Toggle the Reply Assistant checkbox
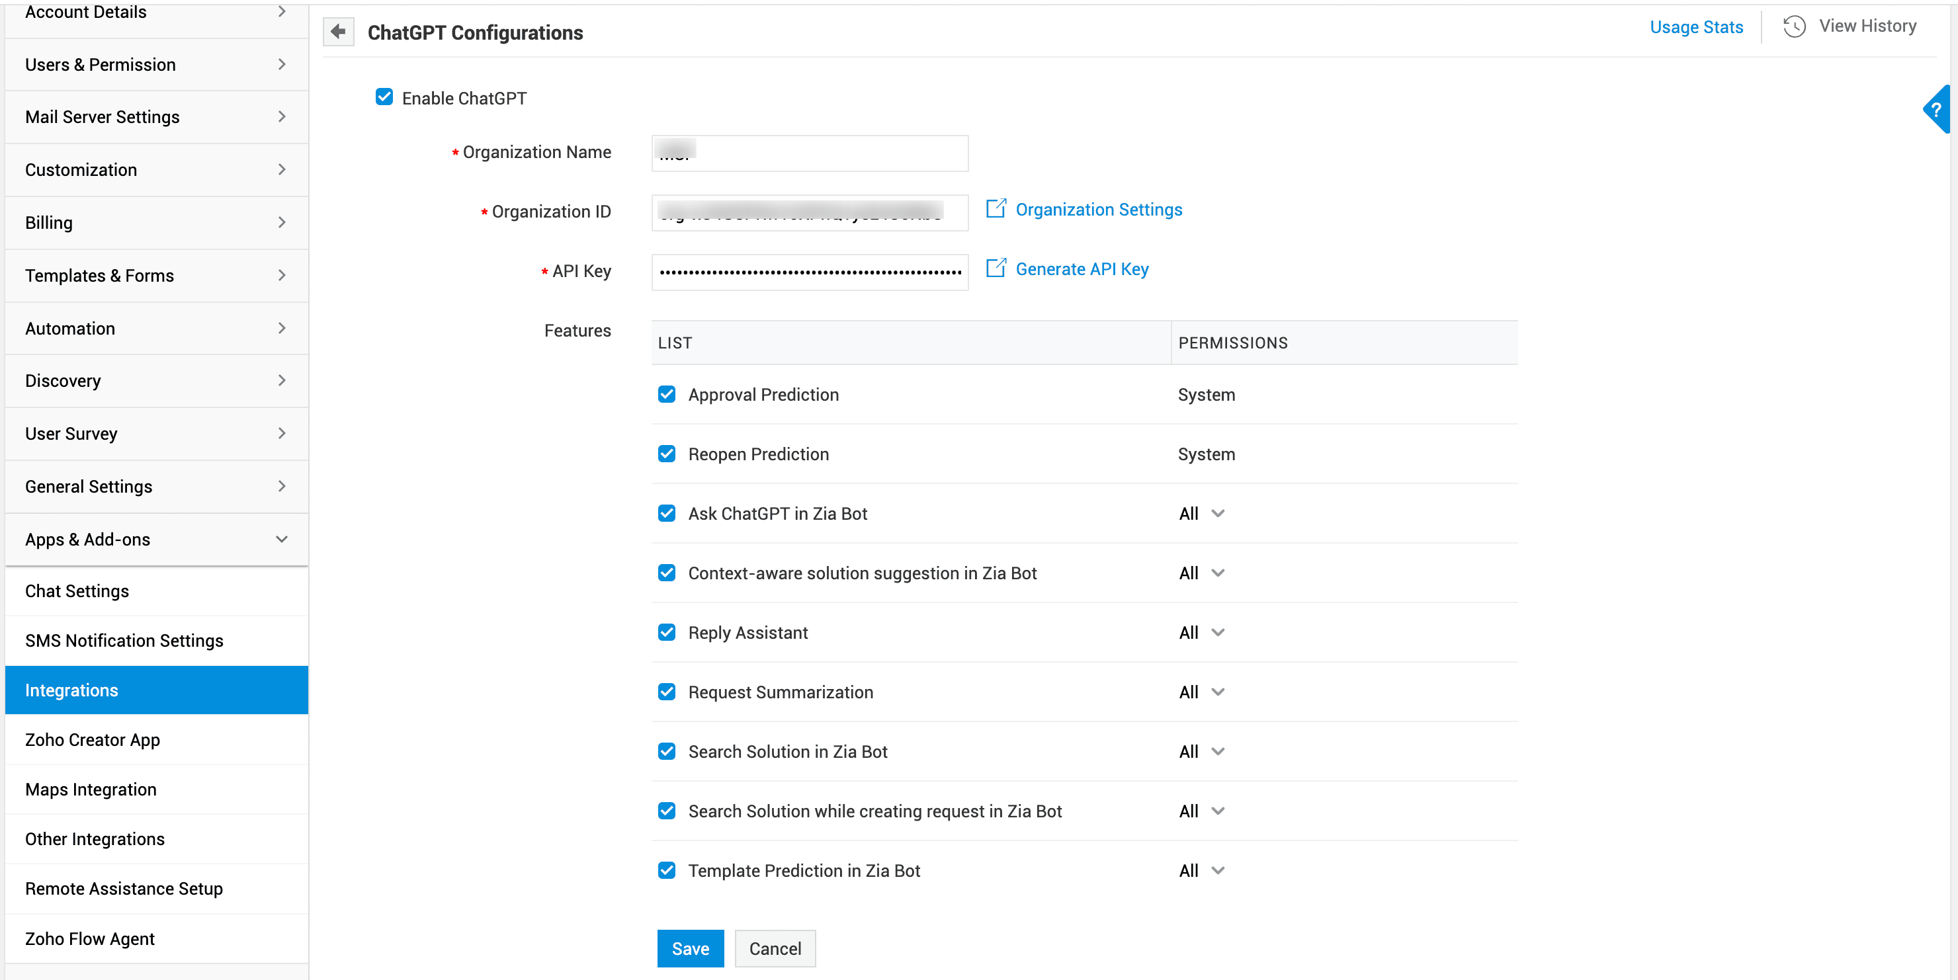The width and height of the screenshot is (1958, 980). click(x=667, y=632)
